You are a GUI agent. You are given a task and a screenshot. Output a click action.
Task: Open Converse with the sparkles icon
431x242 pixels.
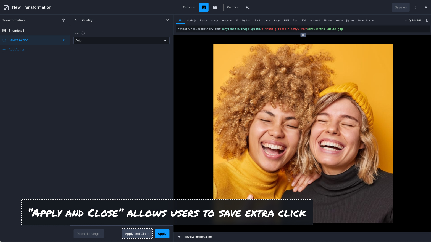(x=247, y=7)
